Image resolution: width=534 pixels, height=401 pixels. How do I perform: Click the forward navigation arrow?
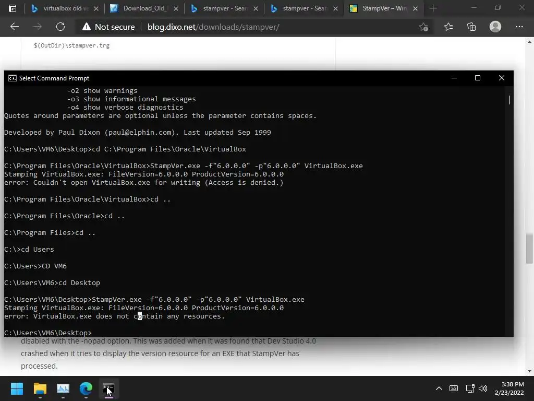(38, 27)
